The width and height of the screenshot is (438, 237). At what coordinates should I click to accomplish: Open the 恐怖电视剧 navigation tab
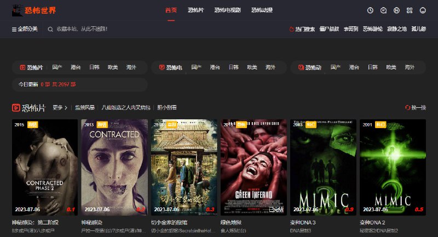pos(227,10)
